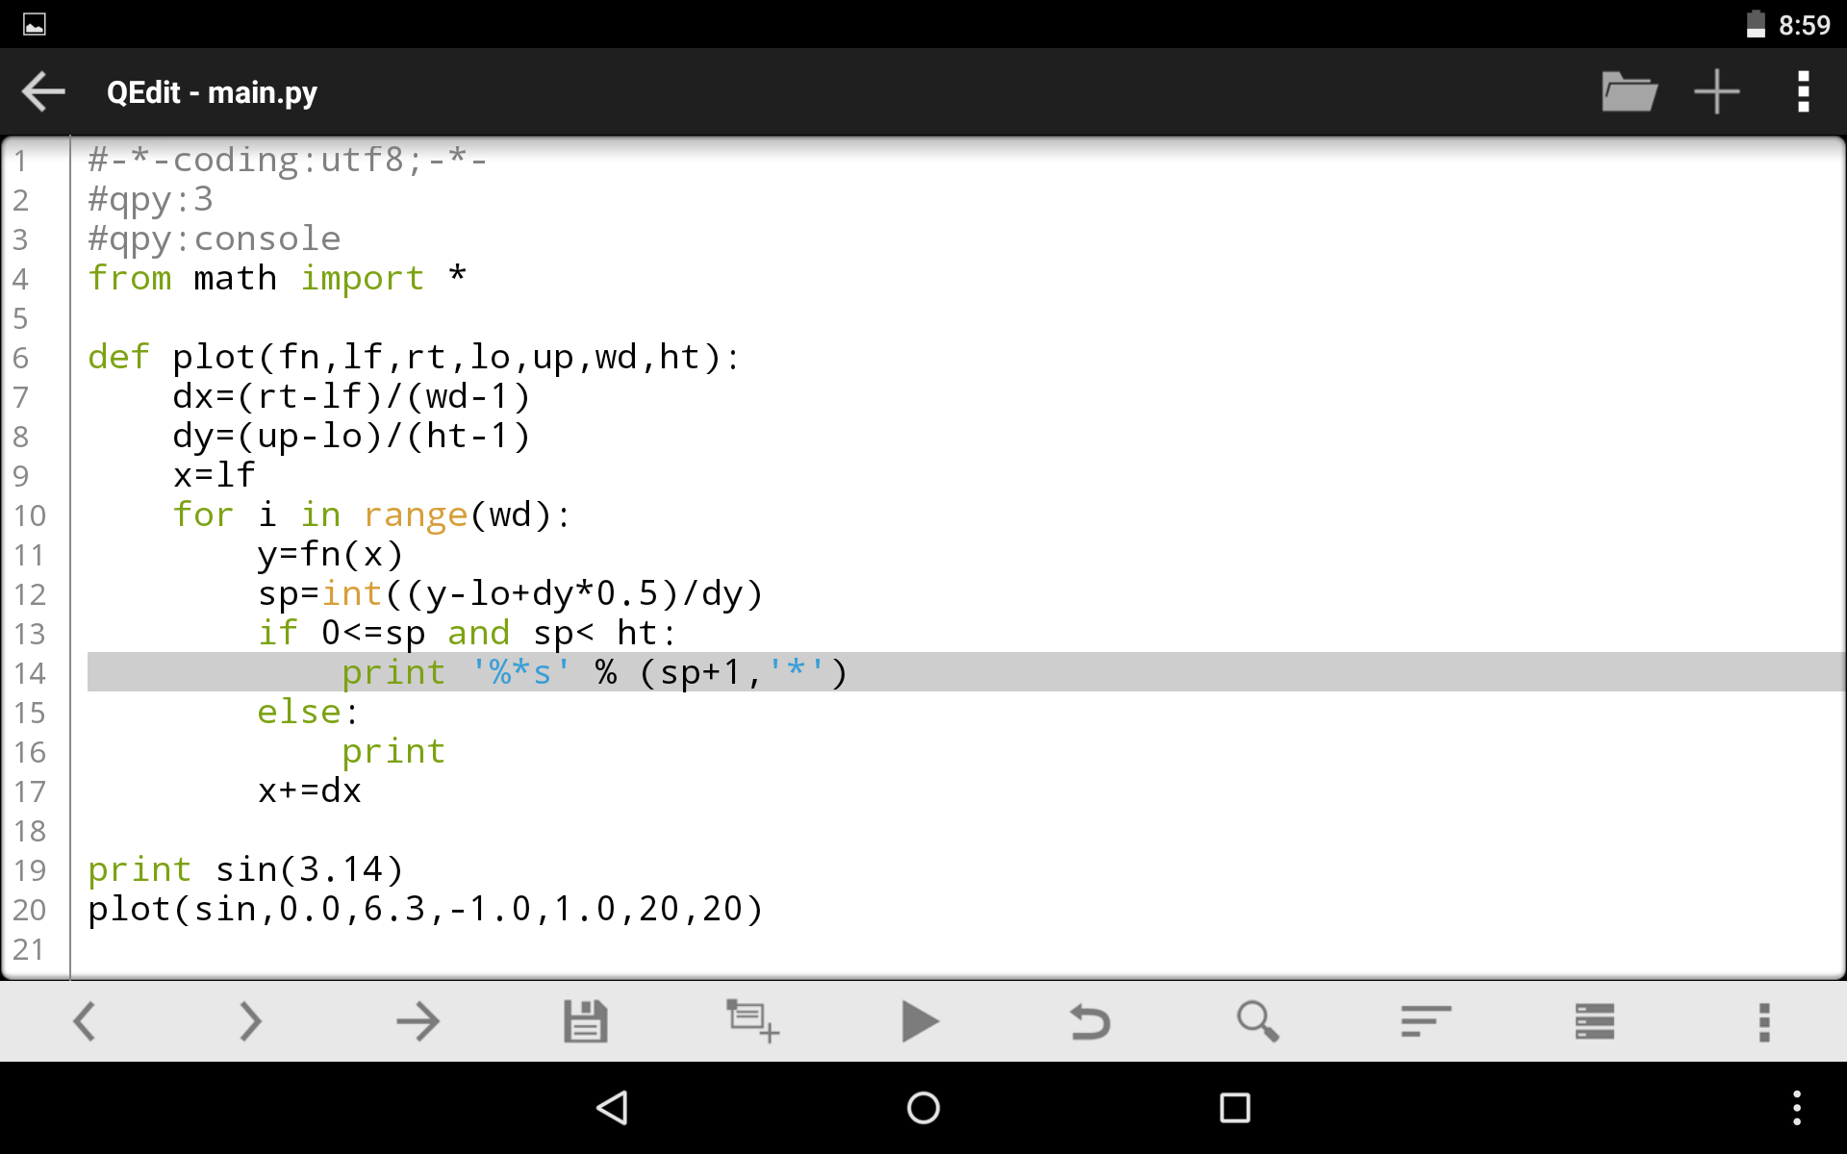Insert a tab with the arrow icon

pyautogui.click(x=417, y=1021)
